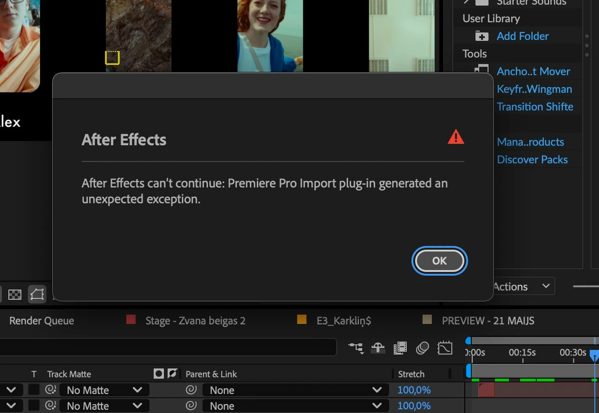Screen dimensions: 599x413
Task: Click the smiling red-haired woman thumbnail
Action: 270,36
